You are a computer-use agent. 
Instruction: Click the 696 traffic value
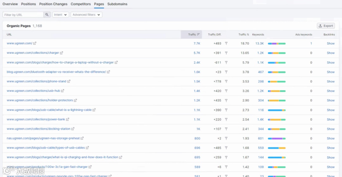pos(197,148)
